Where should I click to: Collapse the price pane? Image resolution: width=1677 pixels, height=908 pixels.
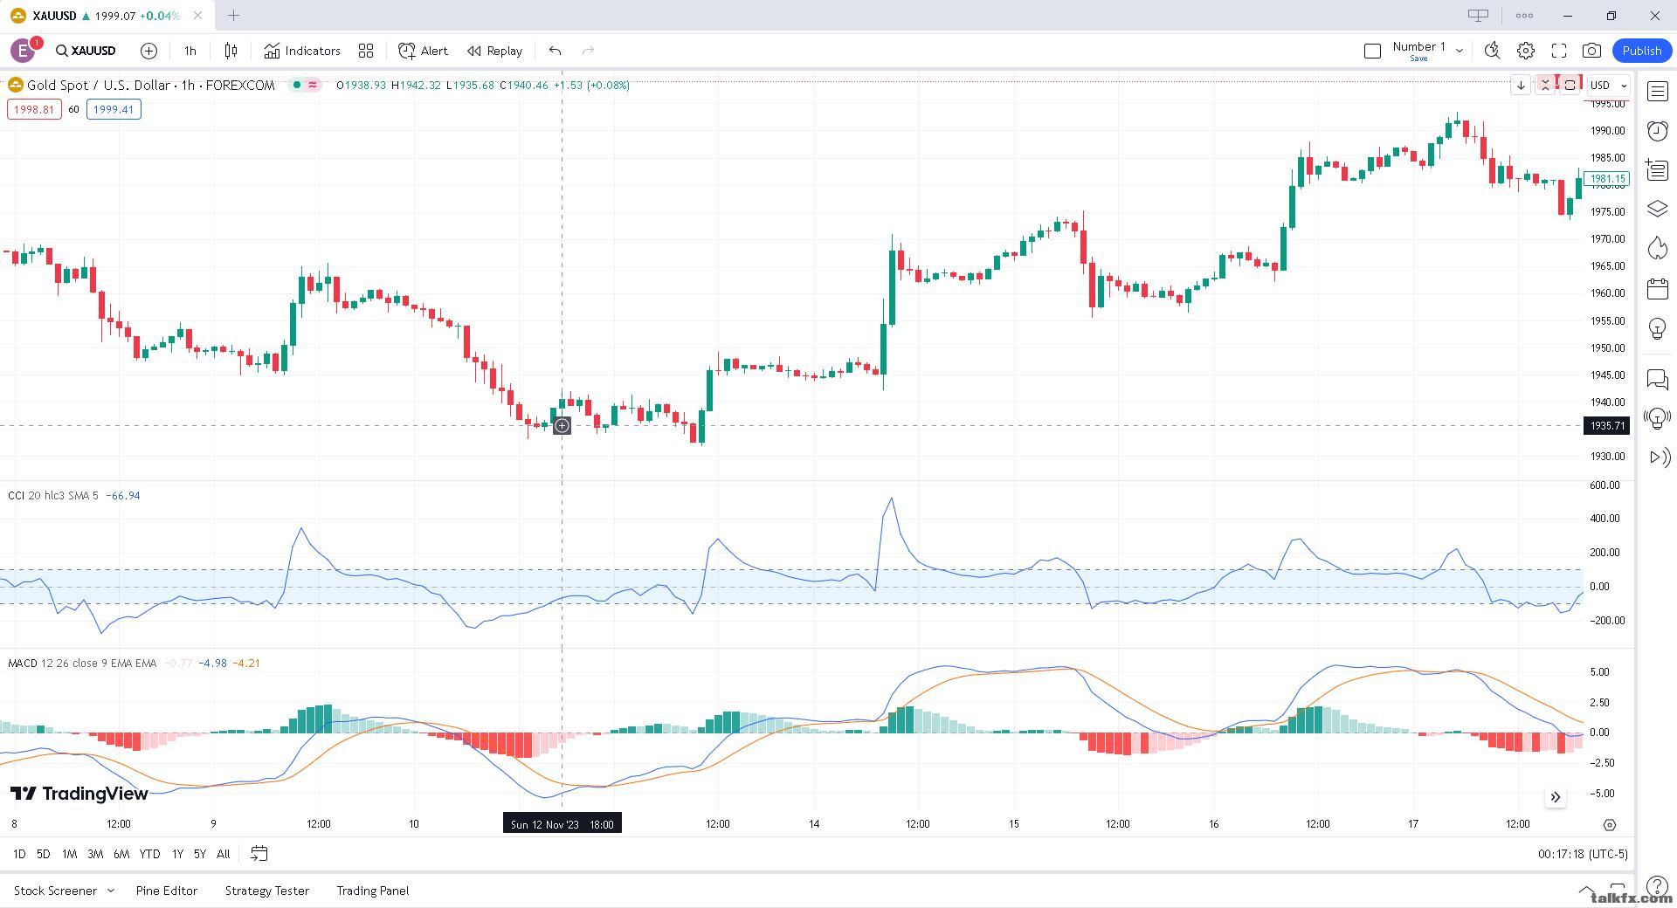click(x=1545, y=85)
